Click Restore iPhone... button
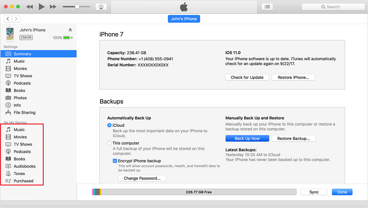Screen dimensions: 368x208 293,77
